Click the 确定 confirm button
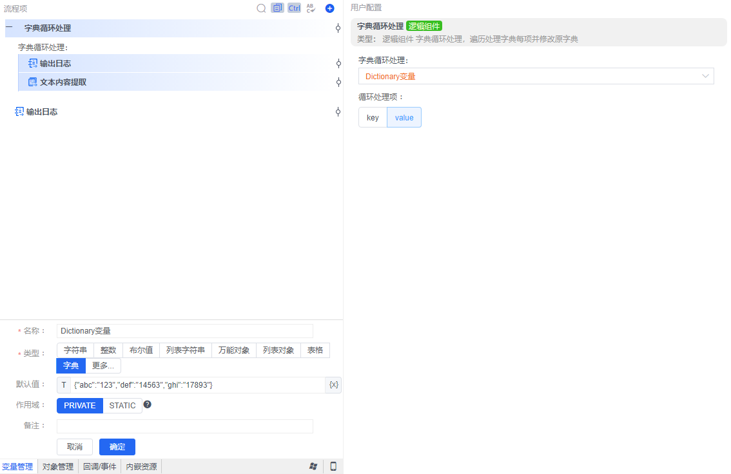Image resolution: width=731 pixels, height=474 pixels. [x=117, y=446]
